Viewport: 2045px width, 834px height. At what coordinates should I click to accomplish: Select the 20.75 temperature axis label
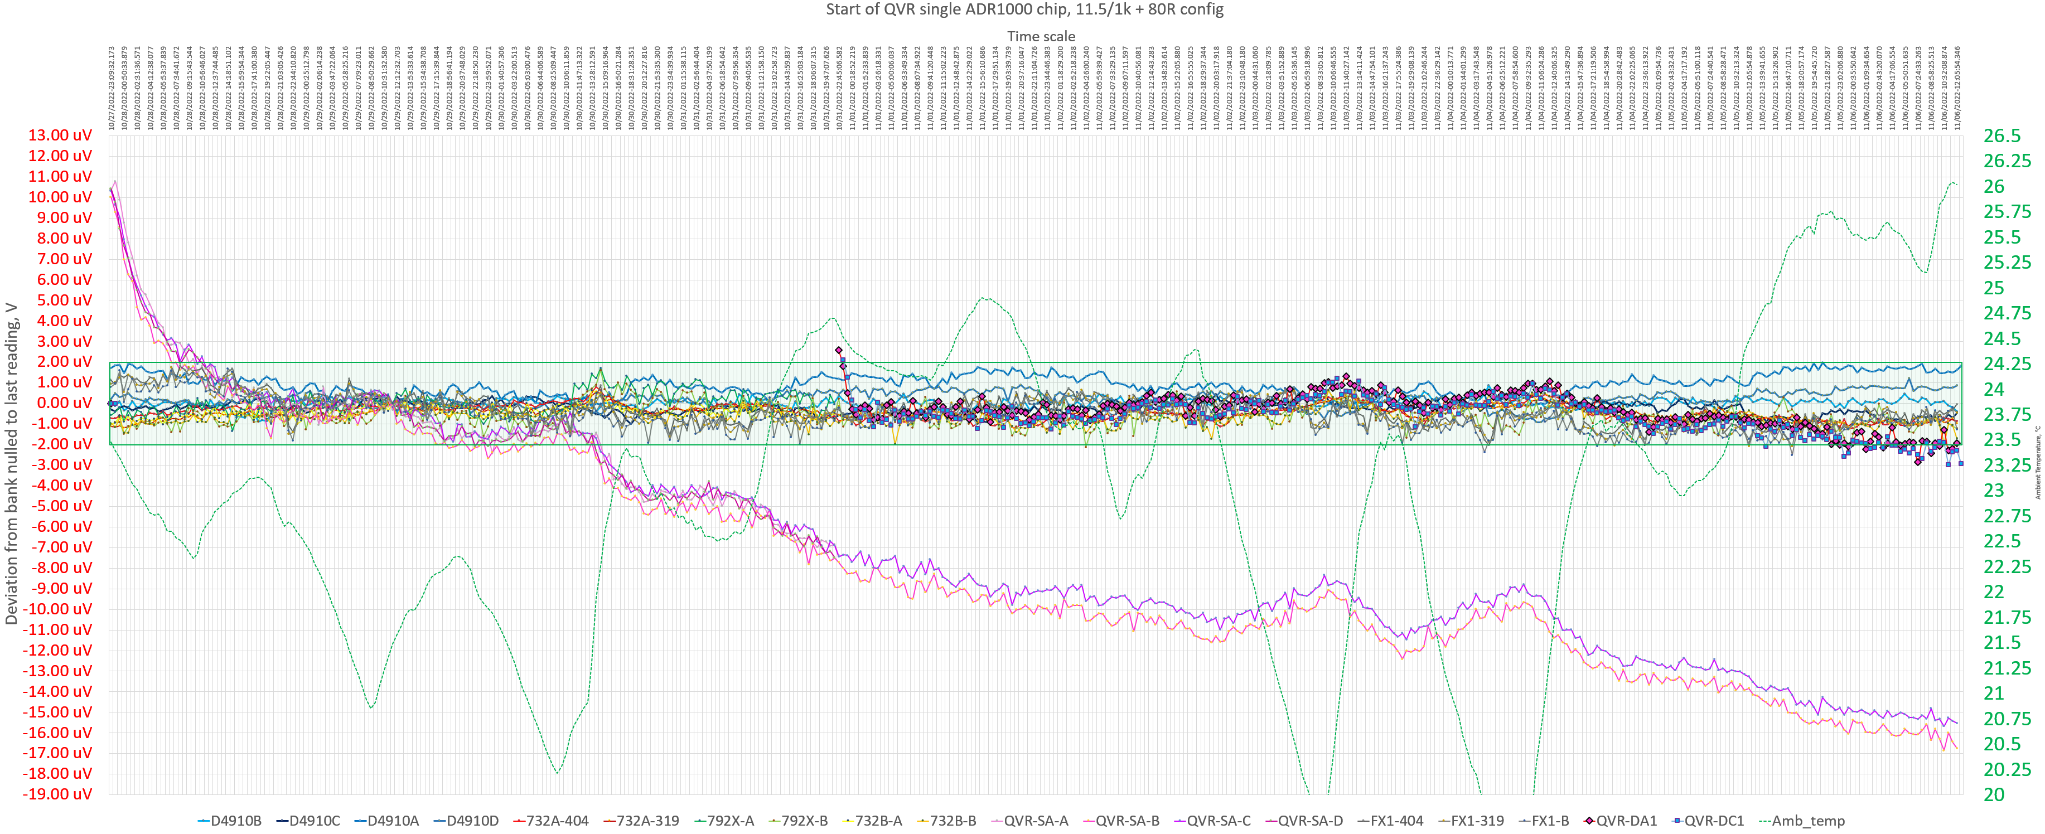coord(2007,719)
